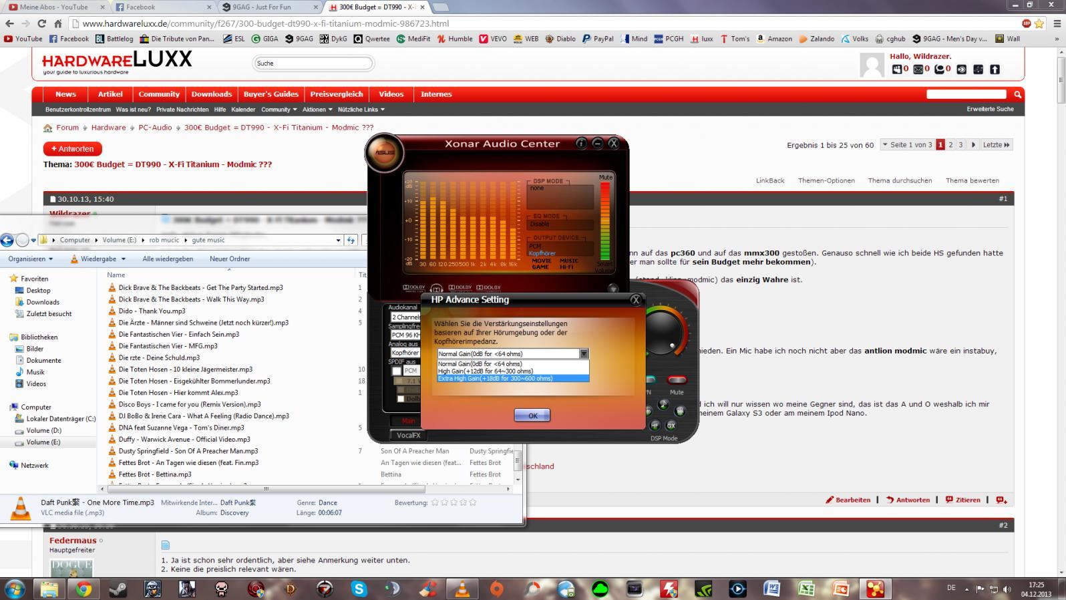Switch to the Facebook browser tab
The width and height of the screenshot is (1066, 600).
[163, 7]
